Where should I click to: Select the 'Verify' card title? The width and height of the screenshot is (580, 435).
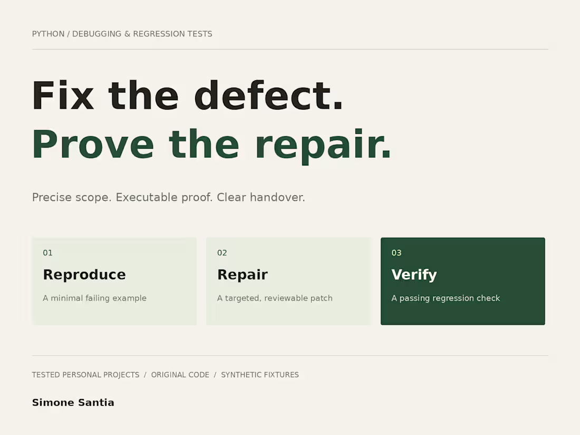414,275
